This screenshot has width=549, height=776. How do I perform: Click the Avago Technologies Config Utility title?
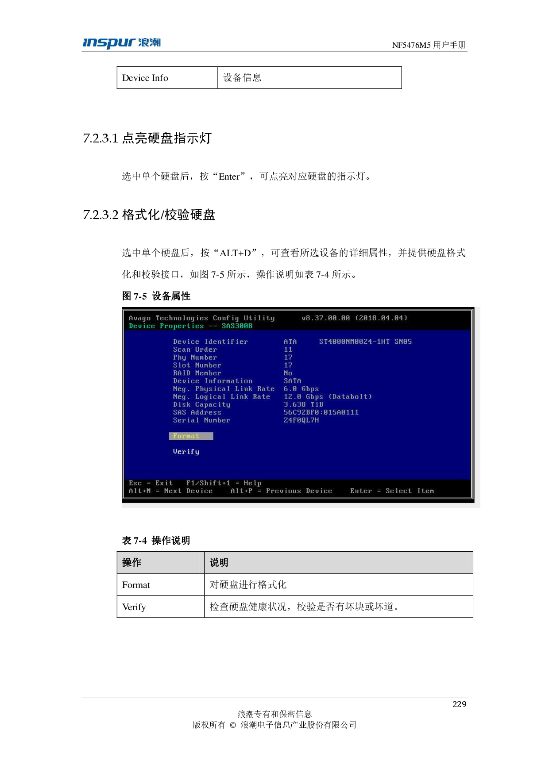(201, 318)
